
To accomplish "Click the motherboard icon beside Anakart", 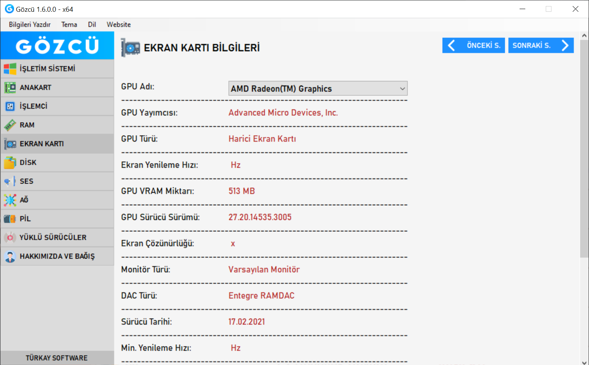I will (x=10, y=87).
